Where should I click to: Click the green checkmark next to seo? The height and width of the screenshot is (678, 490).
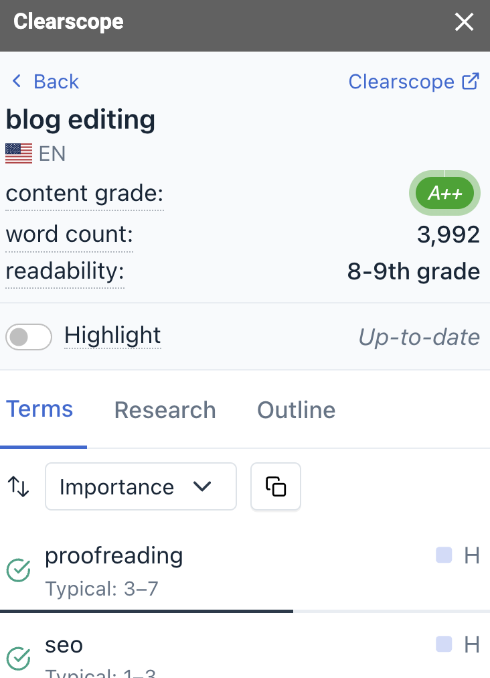[19, 659]
